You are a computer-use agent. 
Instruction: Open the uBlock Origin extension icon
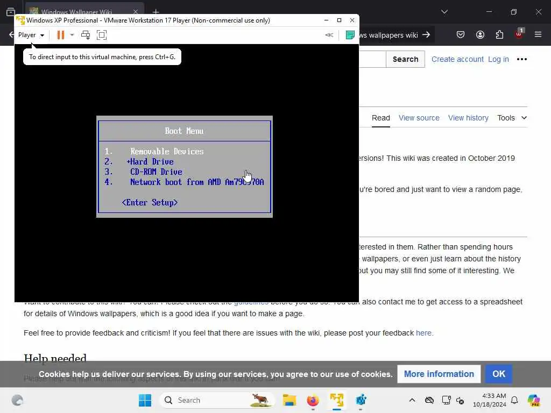[519, 34]
